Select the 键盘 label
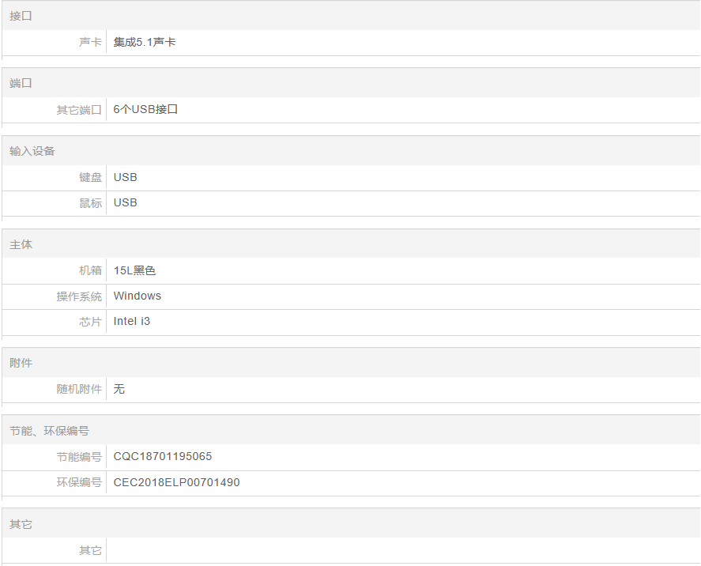 point(90,178)
